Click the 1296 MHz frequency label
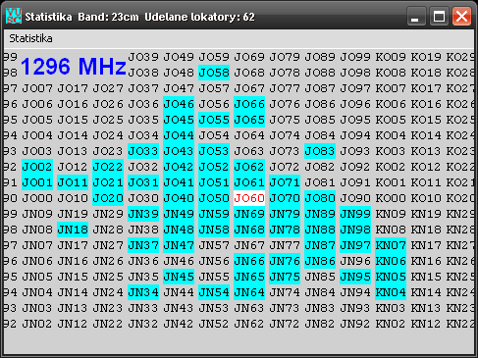478x358 pixels. click(74, 67)
